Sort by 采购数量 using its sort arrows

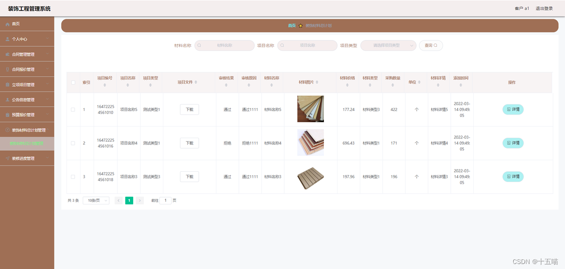click(x=393, y=85)
